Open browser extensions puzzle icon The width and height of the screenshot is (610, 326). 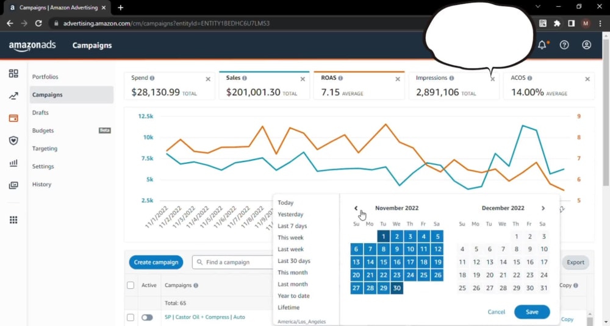(x=557, y=23)
